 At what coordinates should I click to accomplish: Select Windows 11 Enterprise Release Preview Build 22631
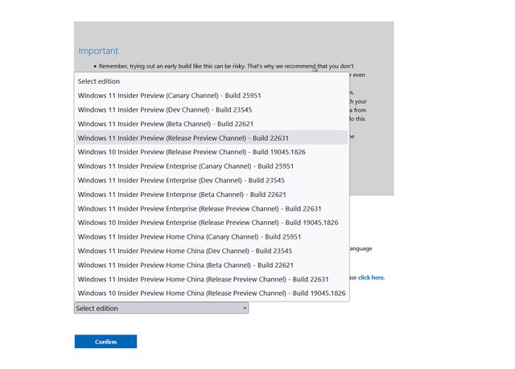coord(200,208)
